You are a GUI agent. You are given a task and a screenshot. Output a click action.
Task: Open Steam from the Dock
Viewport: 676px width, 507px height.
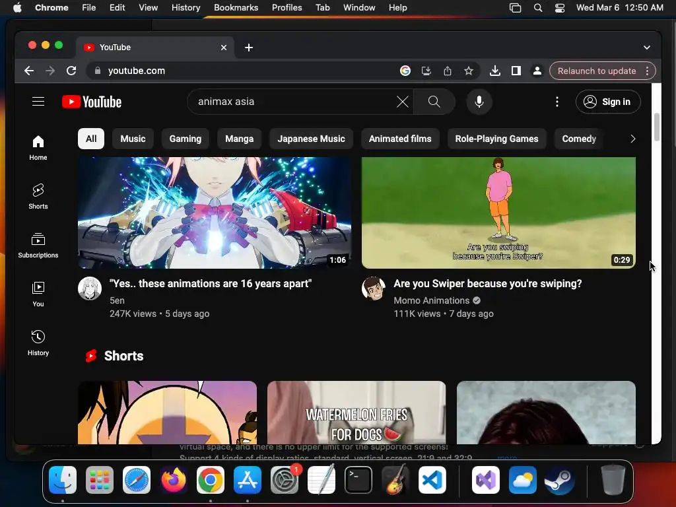pos(560,480)
